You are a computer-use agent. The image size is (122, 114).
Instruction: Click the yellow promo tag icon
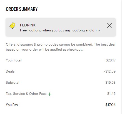point(13,26)
